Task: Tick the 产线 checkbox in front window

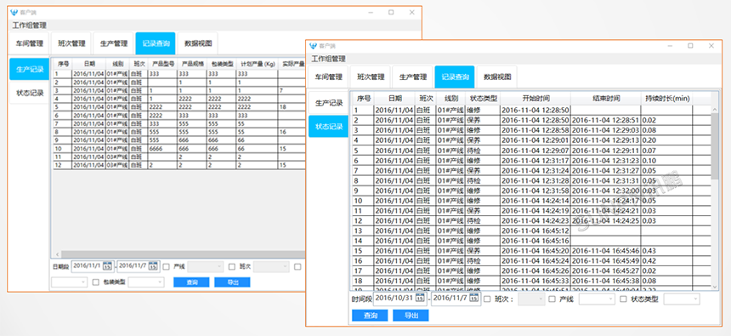Action: [552, 299]
